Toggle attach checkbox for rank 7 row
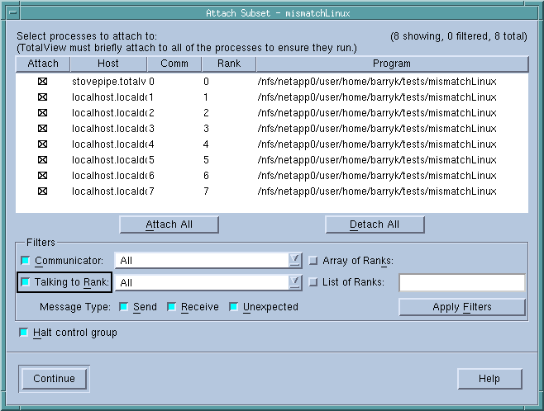The height and width of the screenshot is (411, 544). coord(43,191)
